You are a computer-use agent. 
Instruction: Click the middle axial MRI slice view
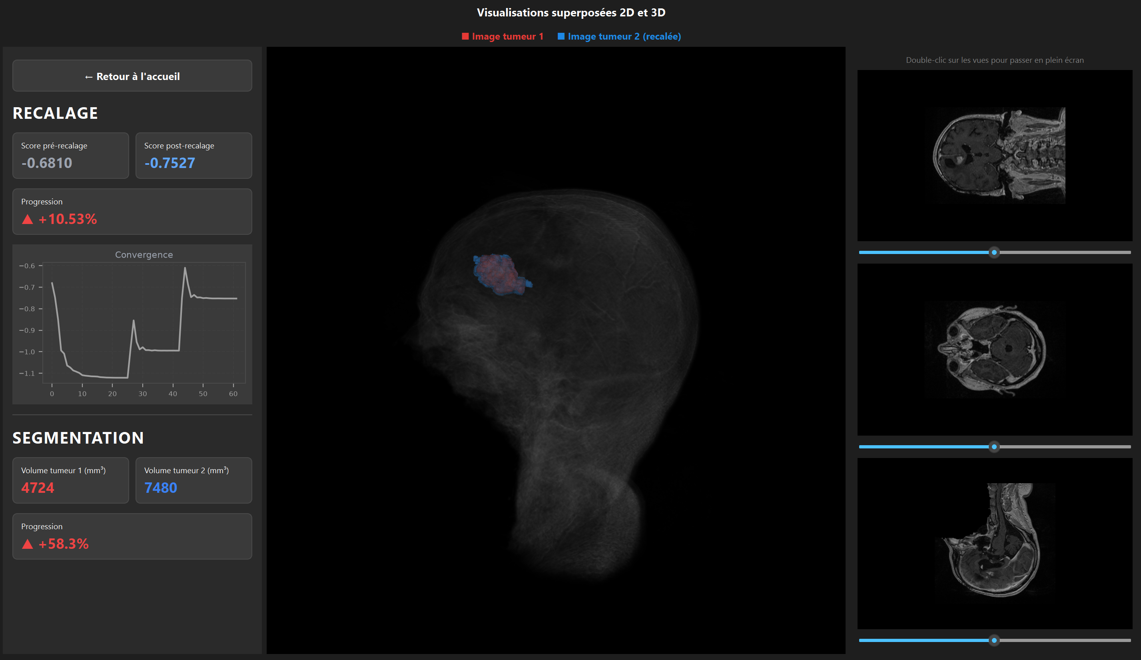click(995, 350)
